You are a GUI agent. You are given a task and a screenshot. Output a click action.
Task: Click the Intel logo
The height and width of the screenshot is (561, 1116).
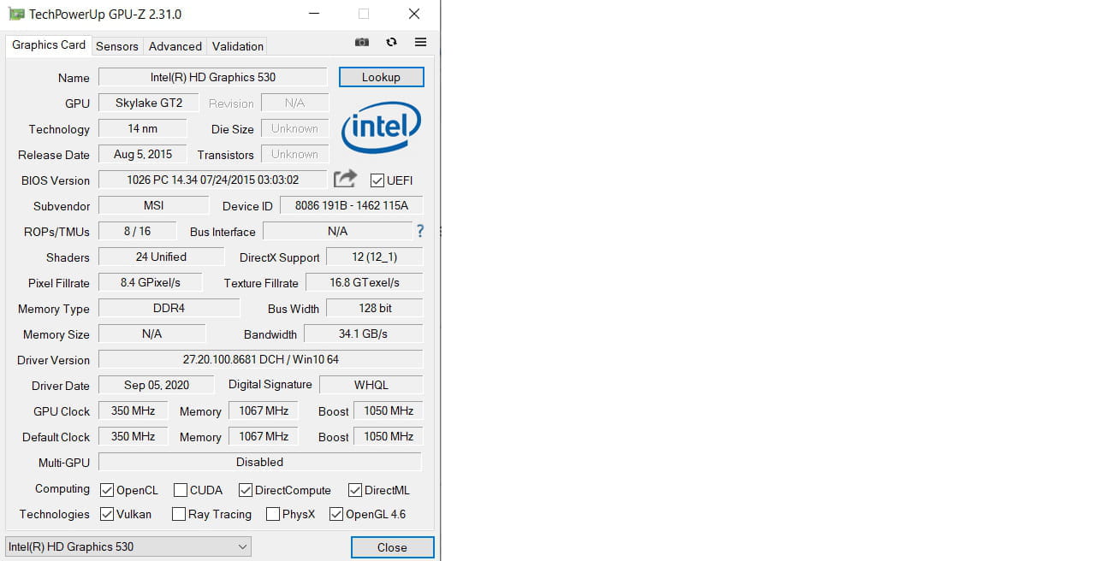[381, 128]
